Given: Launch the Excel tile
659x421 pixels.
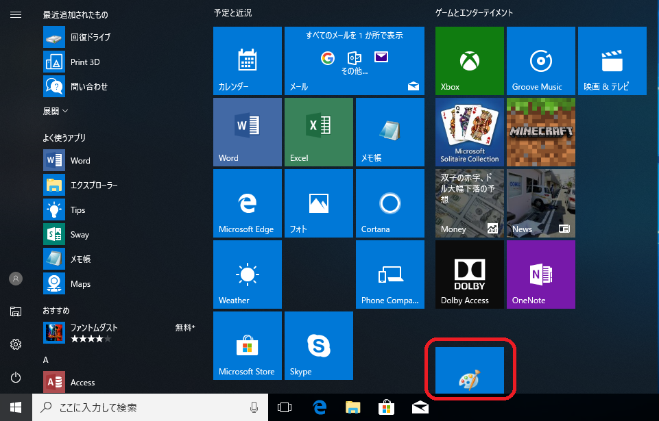Looking at the screenshot, I should (319, 132).
